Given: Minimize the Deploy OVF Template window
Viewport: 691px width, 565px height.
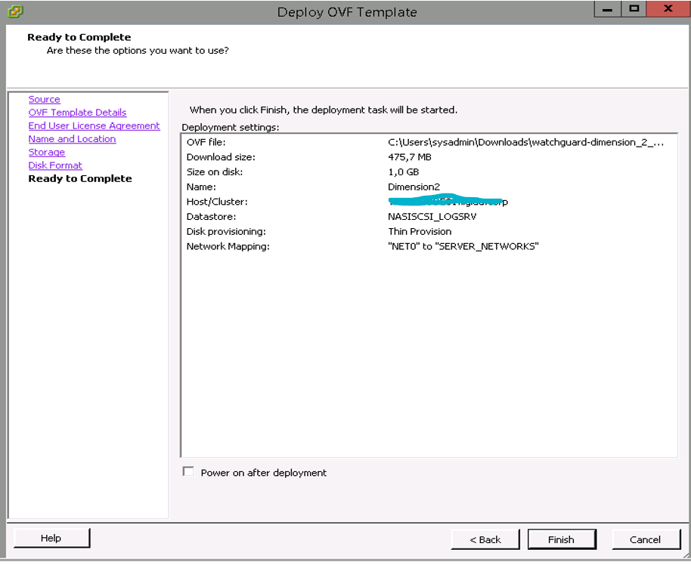Looking at the screenshot, I should [x=606, y=8].
